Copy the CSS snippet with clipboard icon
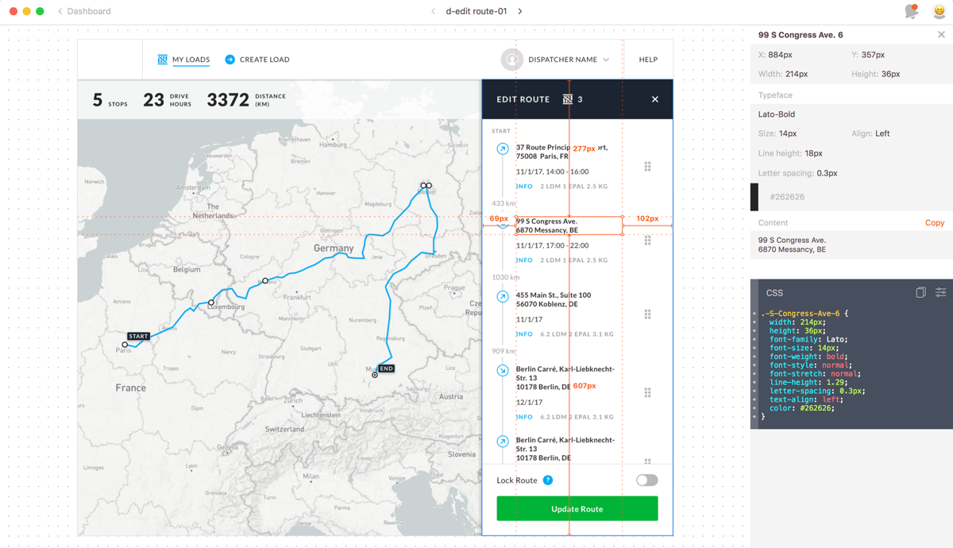 tap(920, 292)
